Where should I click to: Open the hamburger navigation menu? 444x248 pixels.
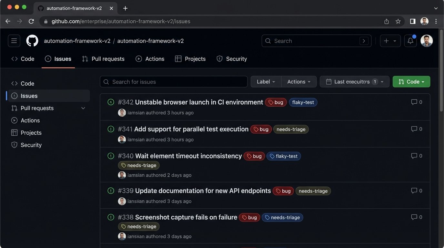click(14, 41)
